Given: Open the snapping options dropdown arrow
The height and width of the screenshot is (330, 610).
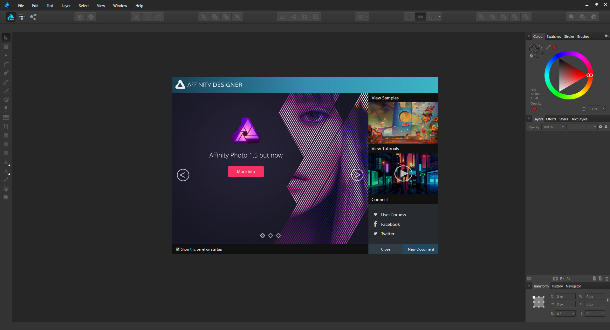Looking at the screenshot, I should click(439, 17).
